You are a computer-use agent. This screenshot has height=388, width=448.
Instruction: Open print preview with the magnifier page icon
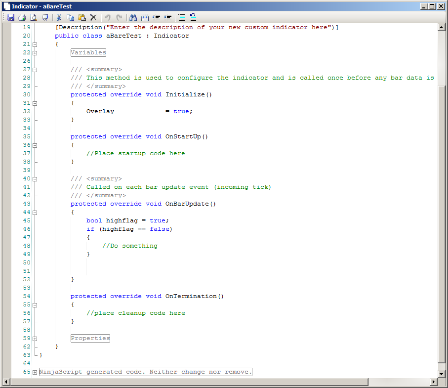pos(34,17)
